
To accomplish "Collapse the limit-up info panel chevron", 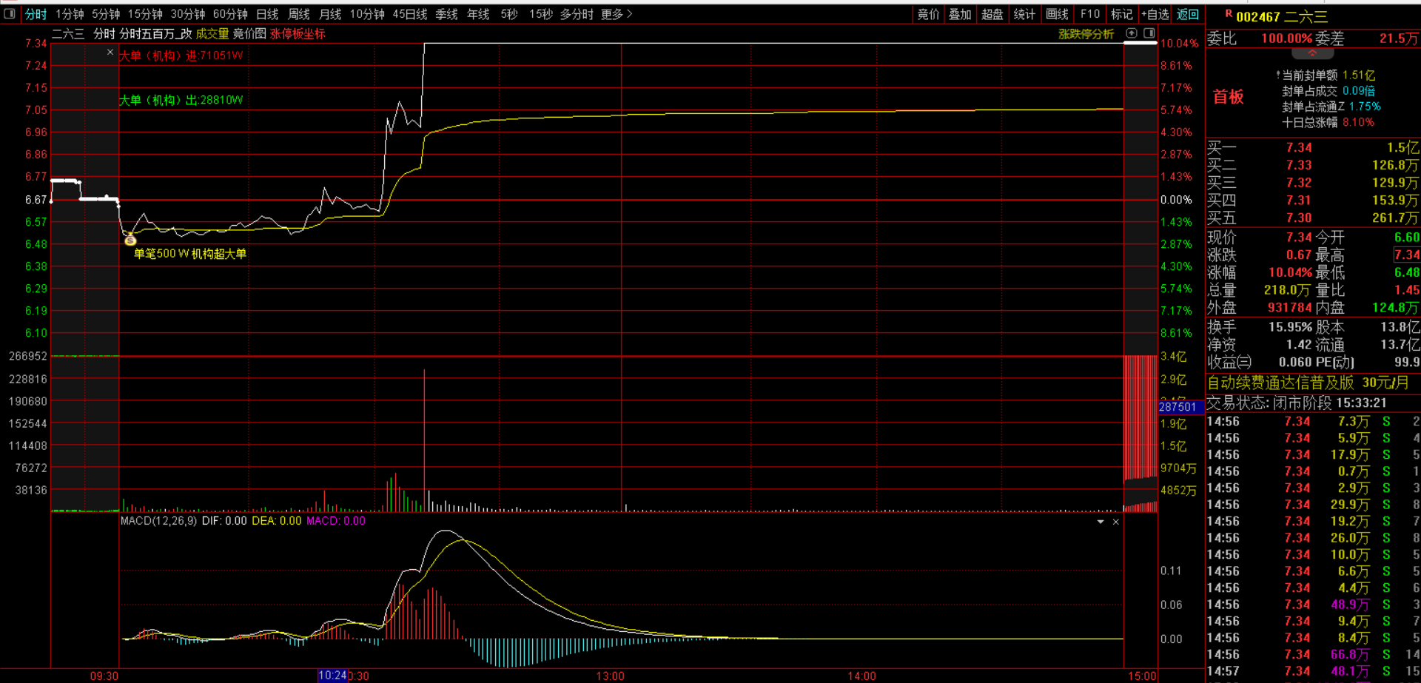I will click(1312, 54).
